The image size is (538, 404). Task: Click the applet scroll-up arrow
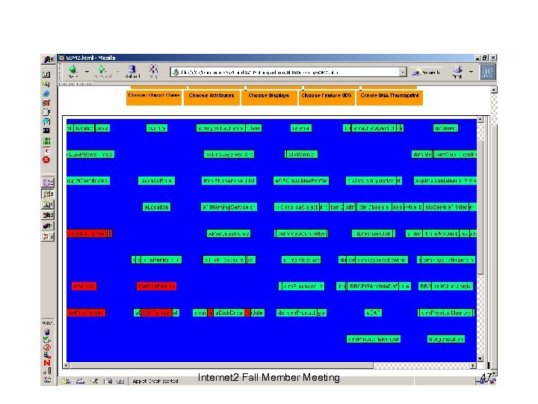click(480, 120)
